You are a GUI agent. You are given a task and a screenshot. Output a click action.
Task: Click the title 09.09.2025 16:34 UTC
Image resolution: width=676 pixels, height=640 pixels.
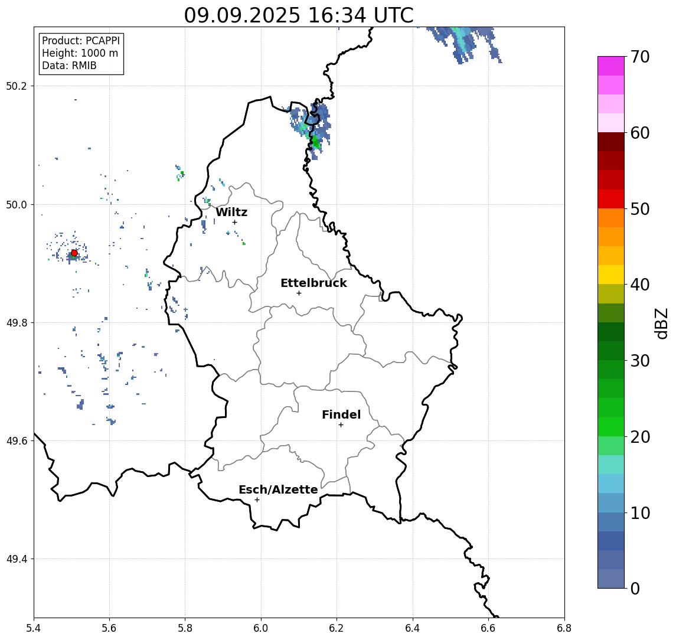pos(299,15)
